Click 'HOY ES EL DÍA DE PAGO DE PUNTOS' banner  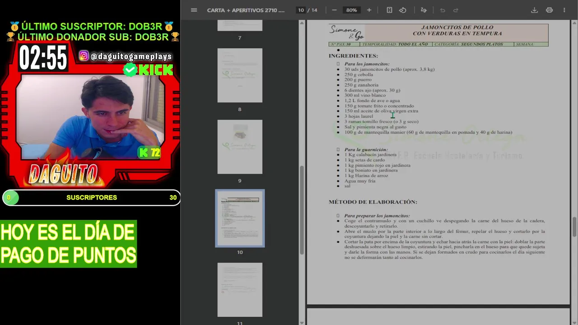[68, 244]
